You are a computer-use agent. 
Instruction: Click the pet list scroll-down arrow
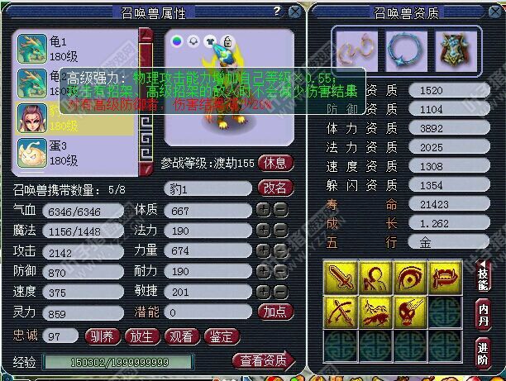pyautogui.click(x=146, y=169)
